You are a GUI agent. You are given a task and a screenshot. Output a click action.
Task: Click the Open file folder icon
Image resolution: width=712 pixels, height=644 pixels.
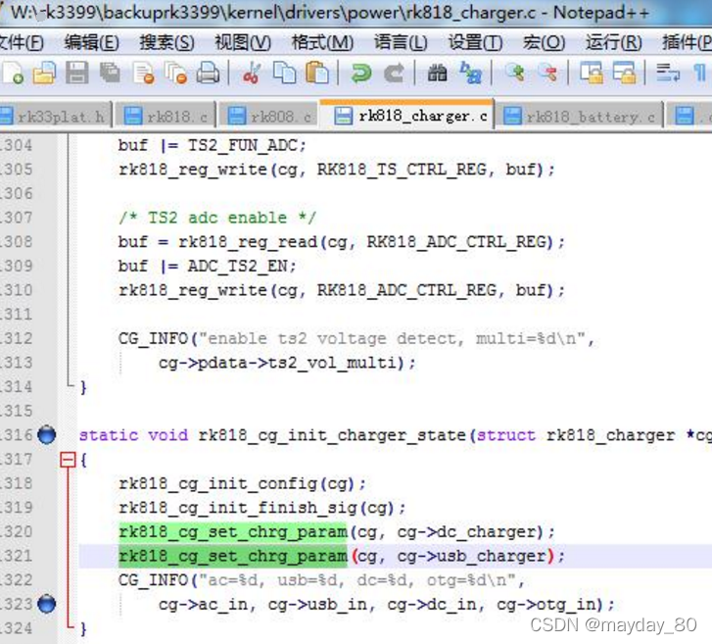pyautogui.click(x=44, y=74)
